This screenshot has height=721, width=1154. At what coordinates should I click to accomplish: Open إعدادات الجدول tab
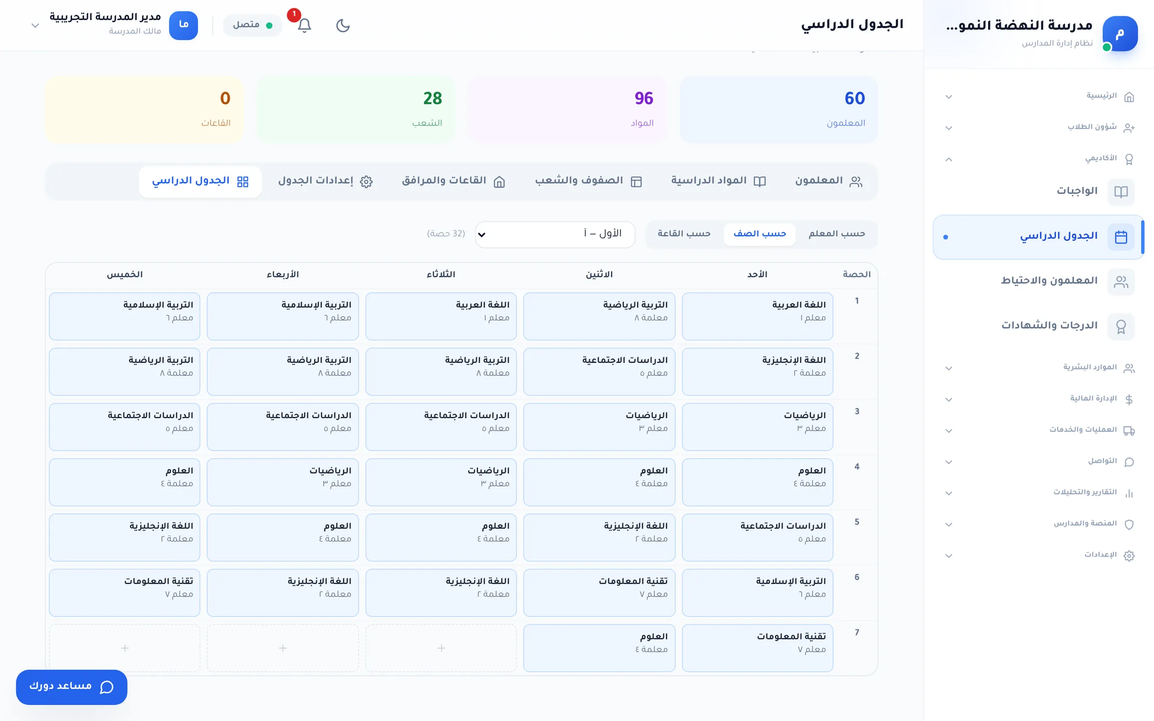click(x=326, y=181)
